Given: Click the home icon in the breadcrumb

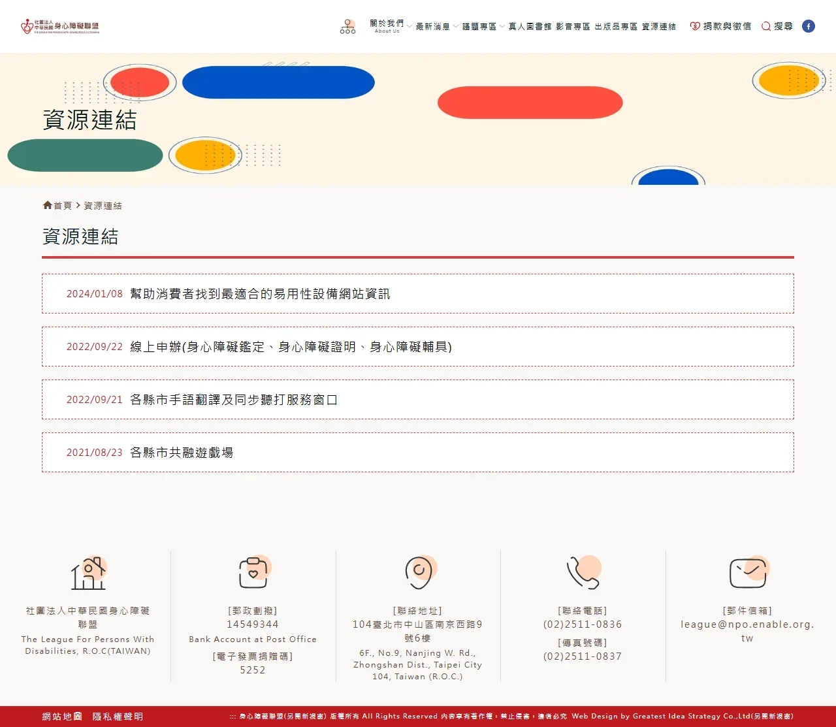Looking at the screenshot, I should (46, 204).
